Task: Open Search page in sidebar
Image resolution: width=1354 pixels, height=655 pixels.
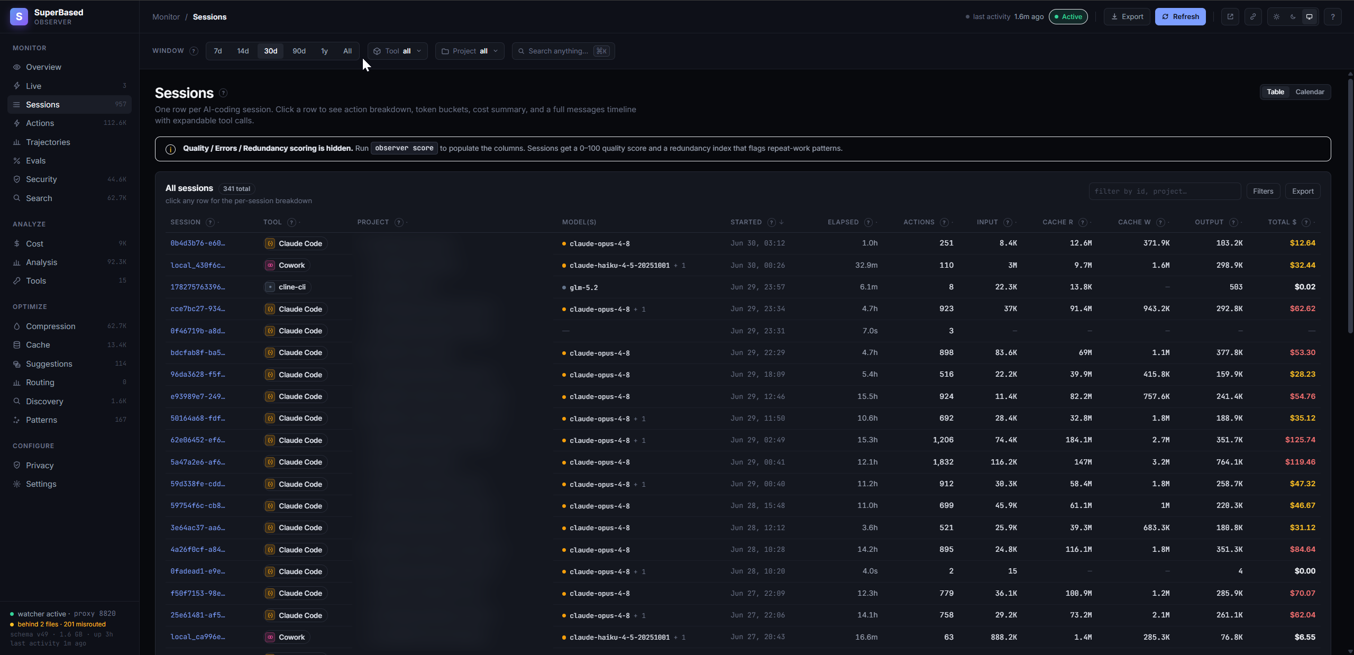Action: click(69, 198)
